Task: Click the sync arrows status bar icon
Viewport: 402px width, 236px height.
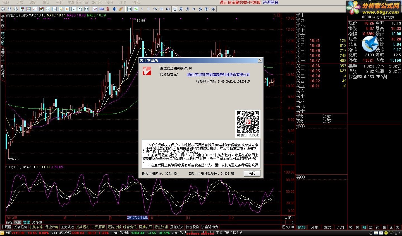Action: (x=371, y=233)
